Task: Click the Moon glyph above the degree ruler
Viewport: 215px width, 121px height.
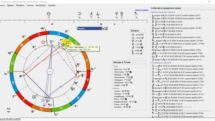Action: click(80, 14)
